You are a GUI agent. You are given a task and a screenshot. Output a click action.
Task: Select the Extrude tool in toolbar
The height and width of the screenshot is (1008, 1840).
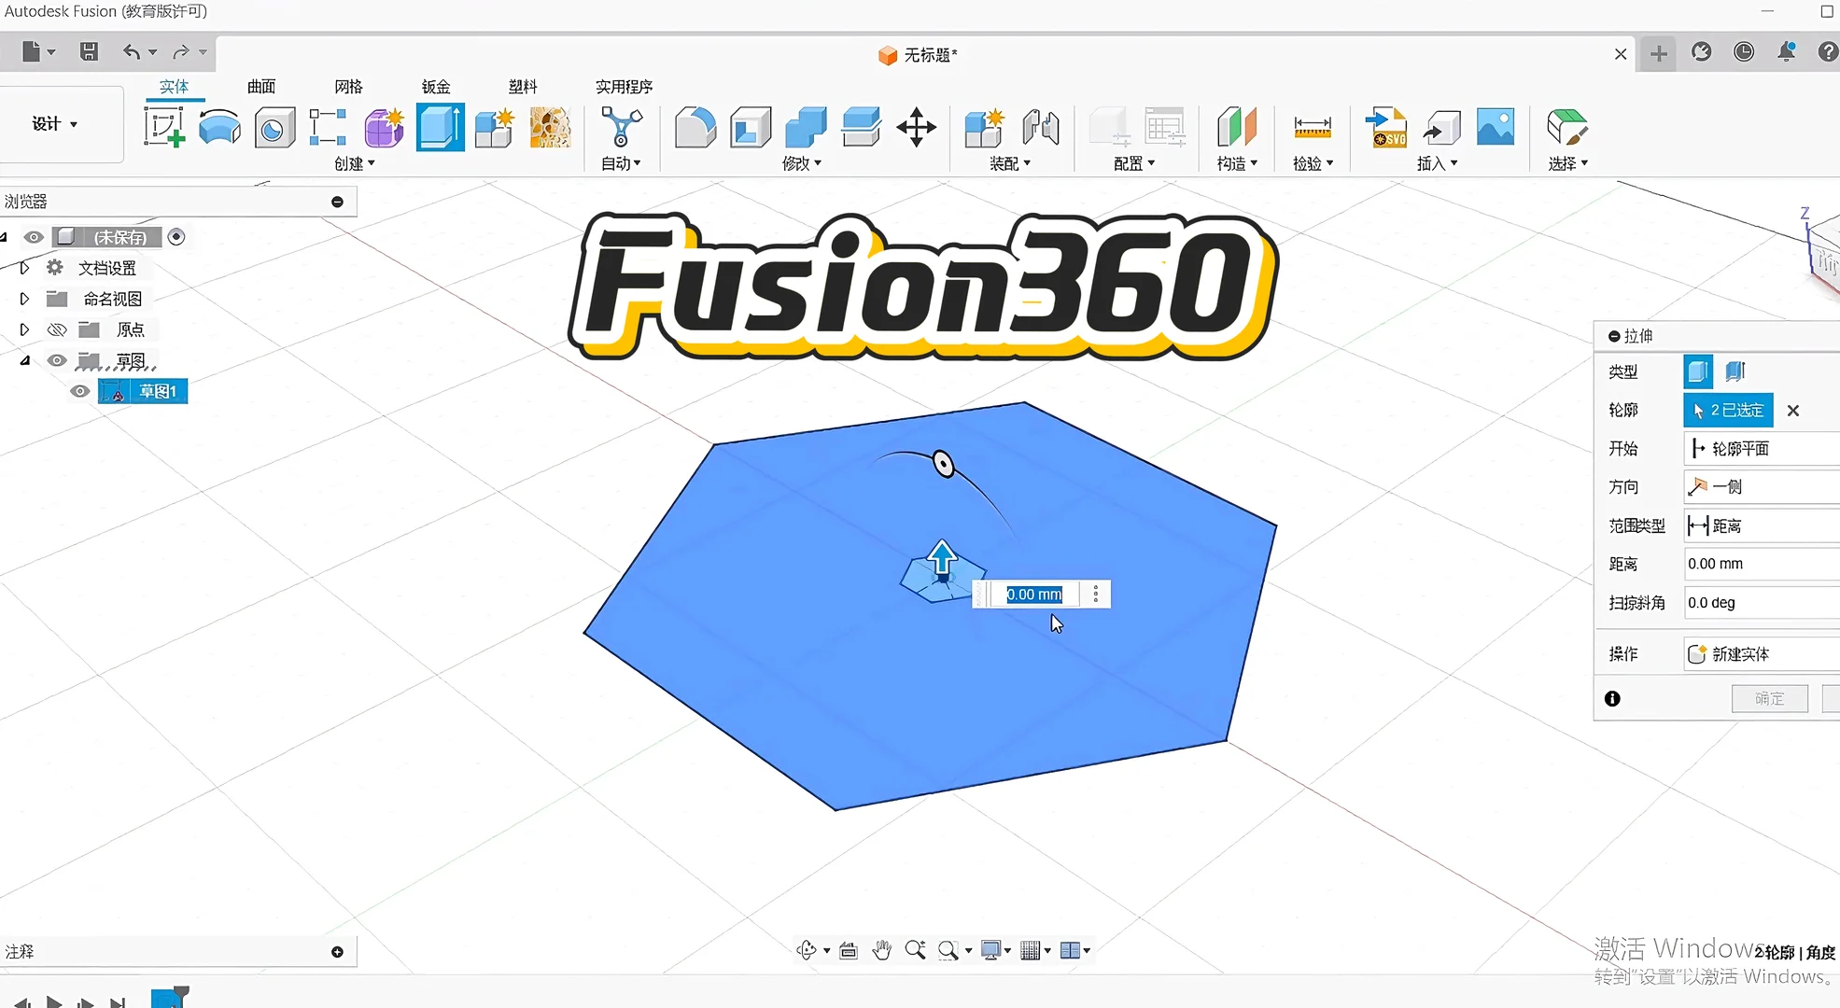(440, 127)
